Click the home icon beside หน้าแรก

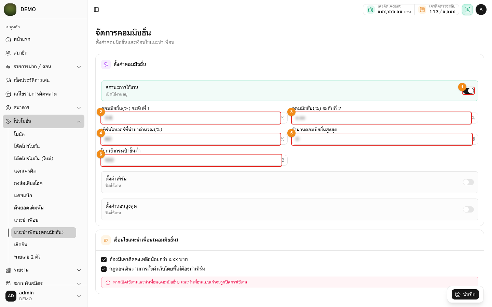[8, 40]
